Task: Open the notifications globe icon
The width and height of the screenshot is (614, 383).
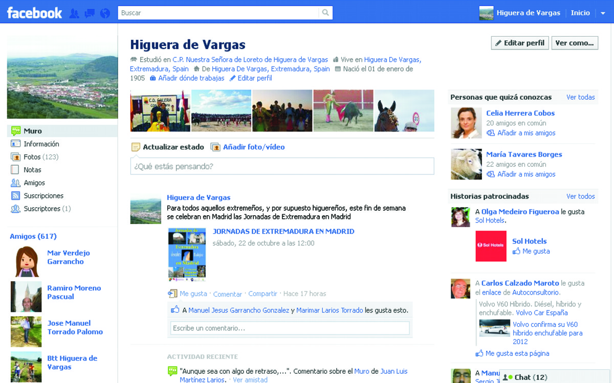Action: coord(105,13)
